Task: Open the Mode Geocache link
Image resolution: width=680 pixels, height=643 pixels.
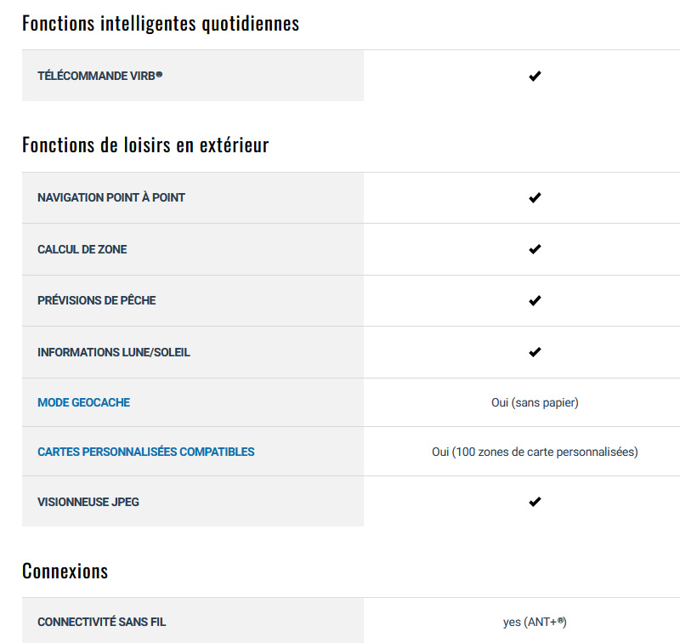Action: coord(83,402)
